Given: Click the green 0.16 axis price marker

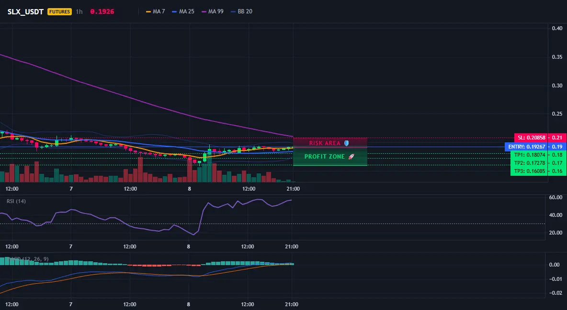Looking at the screenshot, I should (x=557, y=171).
